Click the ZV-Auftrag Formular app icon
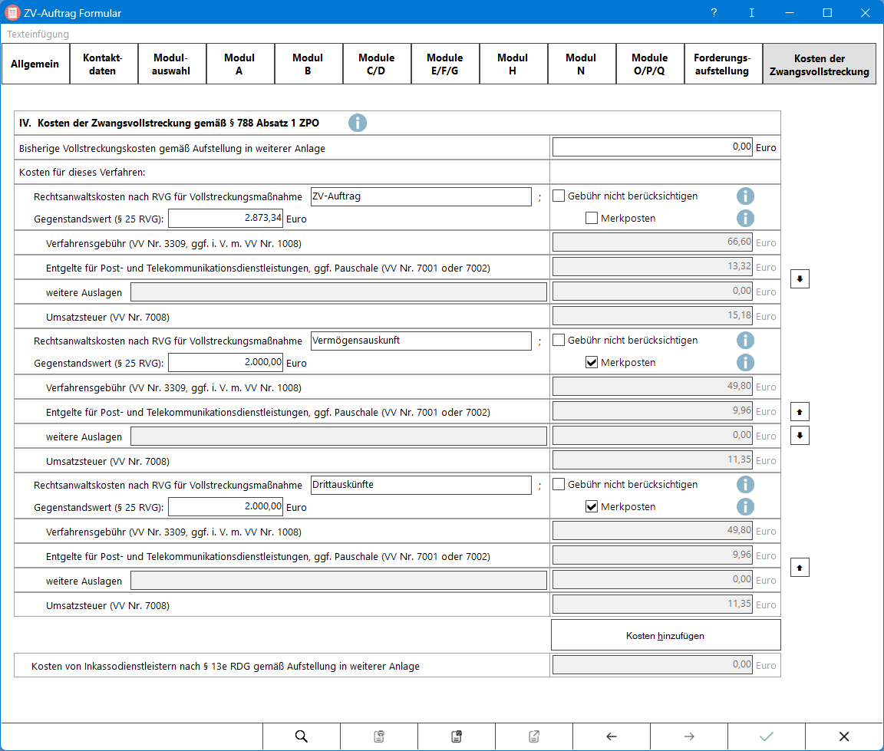The height and width of the screenshot is (751, 884). pos(12,12)
